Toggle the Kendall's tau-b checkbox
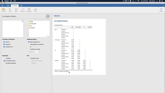 click(4, 47)
